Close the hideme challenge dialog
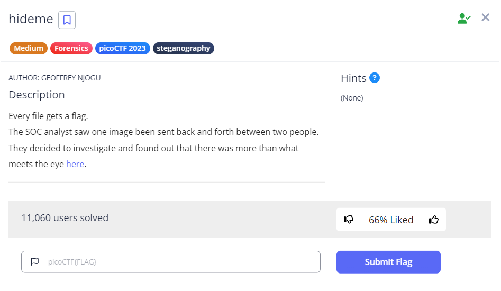 [486, 17]
